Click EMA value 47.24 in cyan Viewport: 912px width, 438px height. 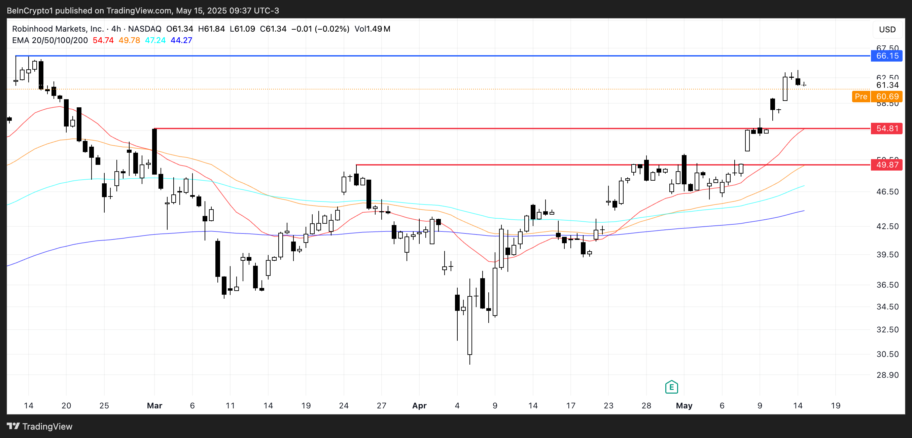pos(155,40)
